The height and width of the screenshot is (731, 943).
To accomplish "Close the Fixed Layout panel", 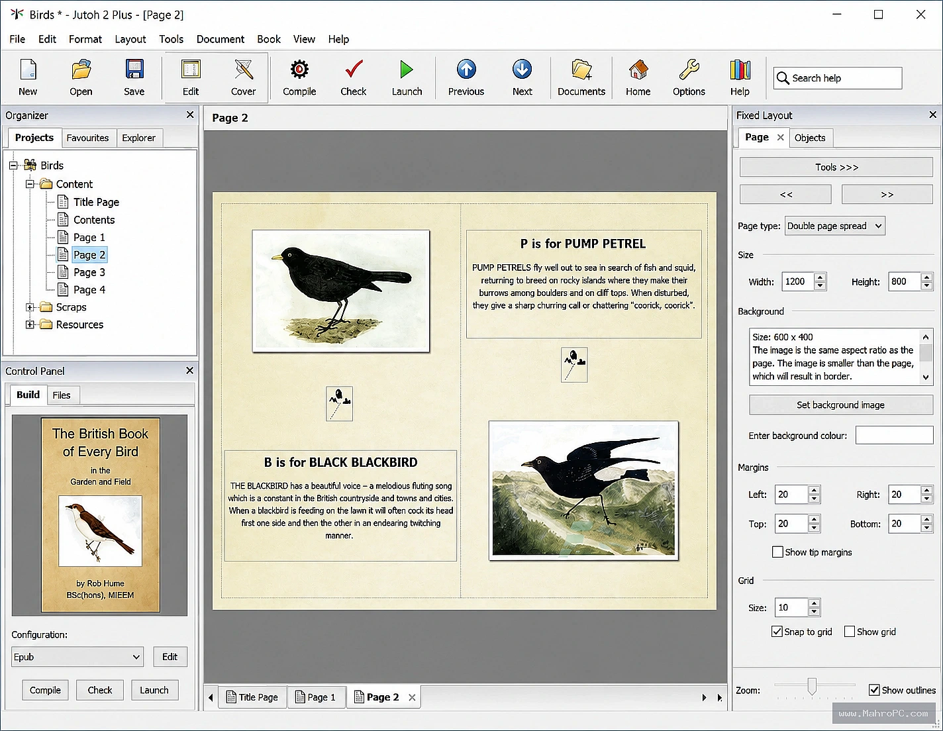I will 933,115.
